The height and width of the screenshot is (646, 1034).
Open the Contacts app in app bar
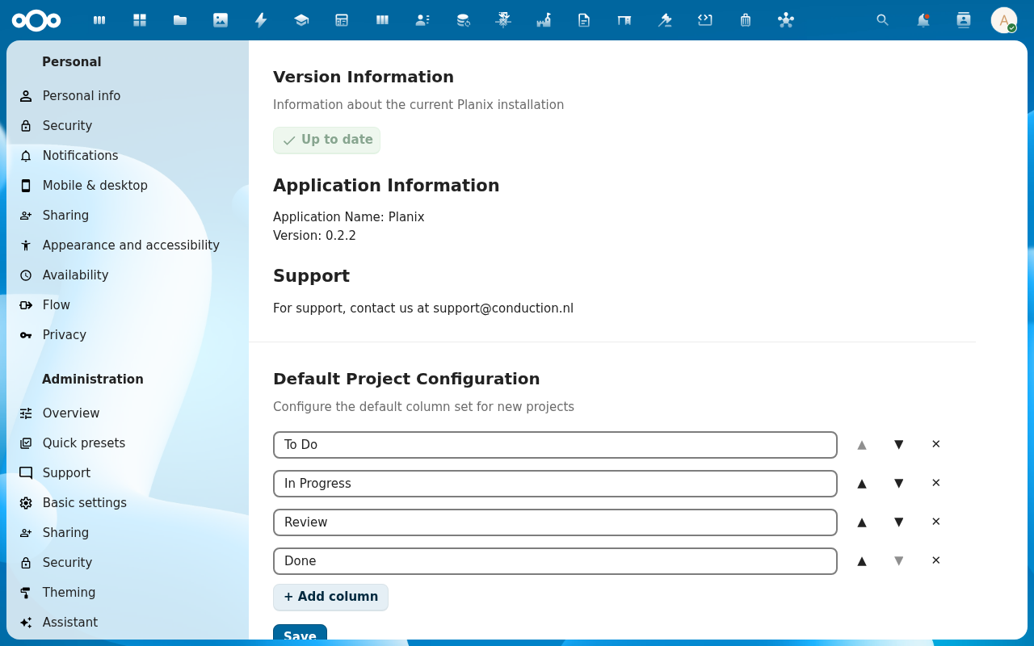(422, 20)
